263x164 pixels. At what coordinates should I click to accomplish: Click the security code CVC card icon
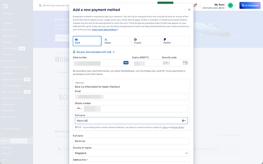(185, 63)
